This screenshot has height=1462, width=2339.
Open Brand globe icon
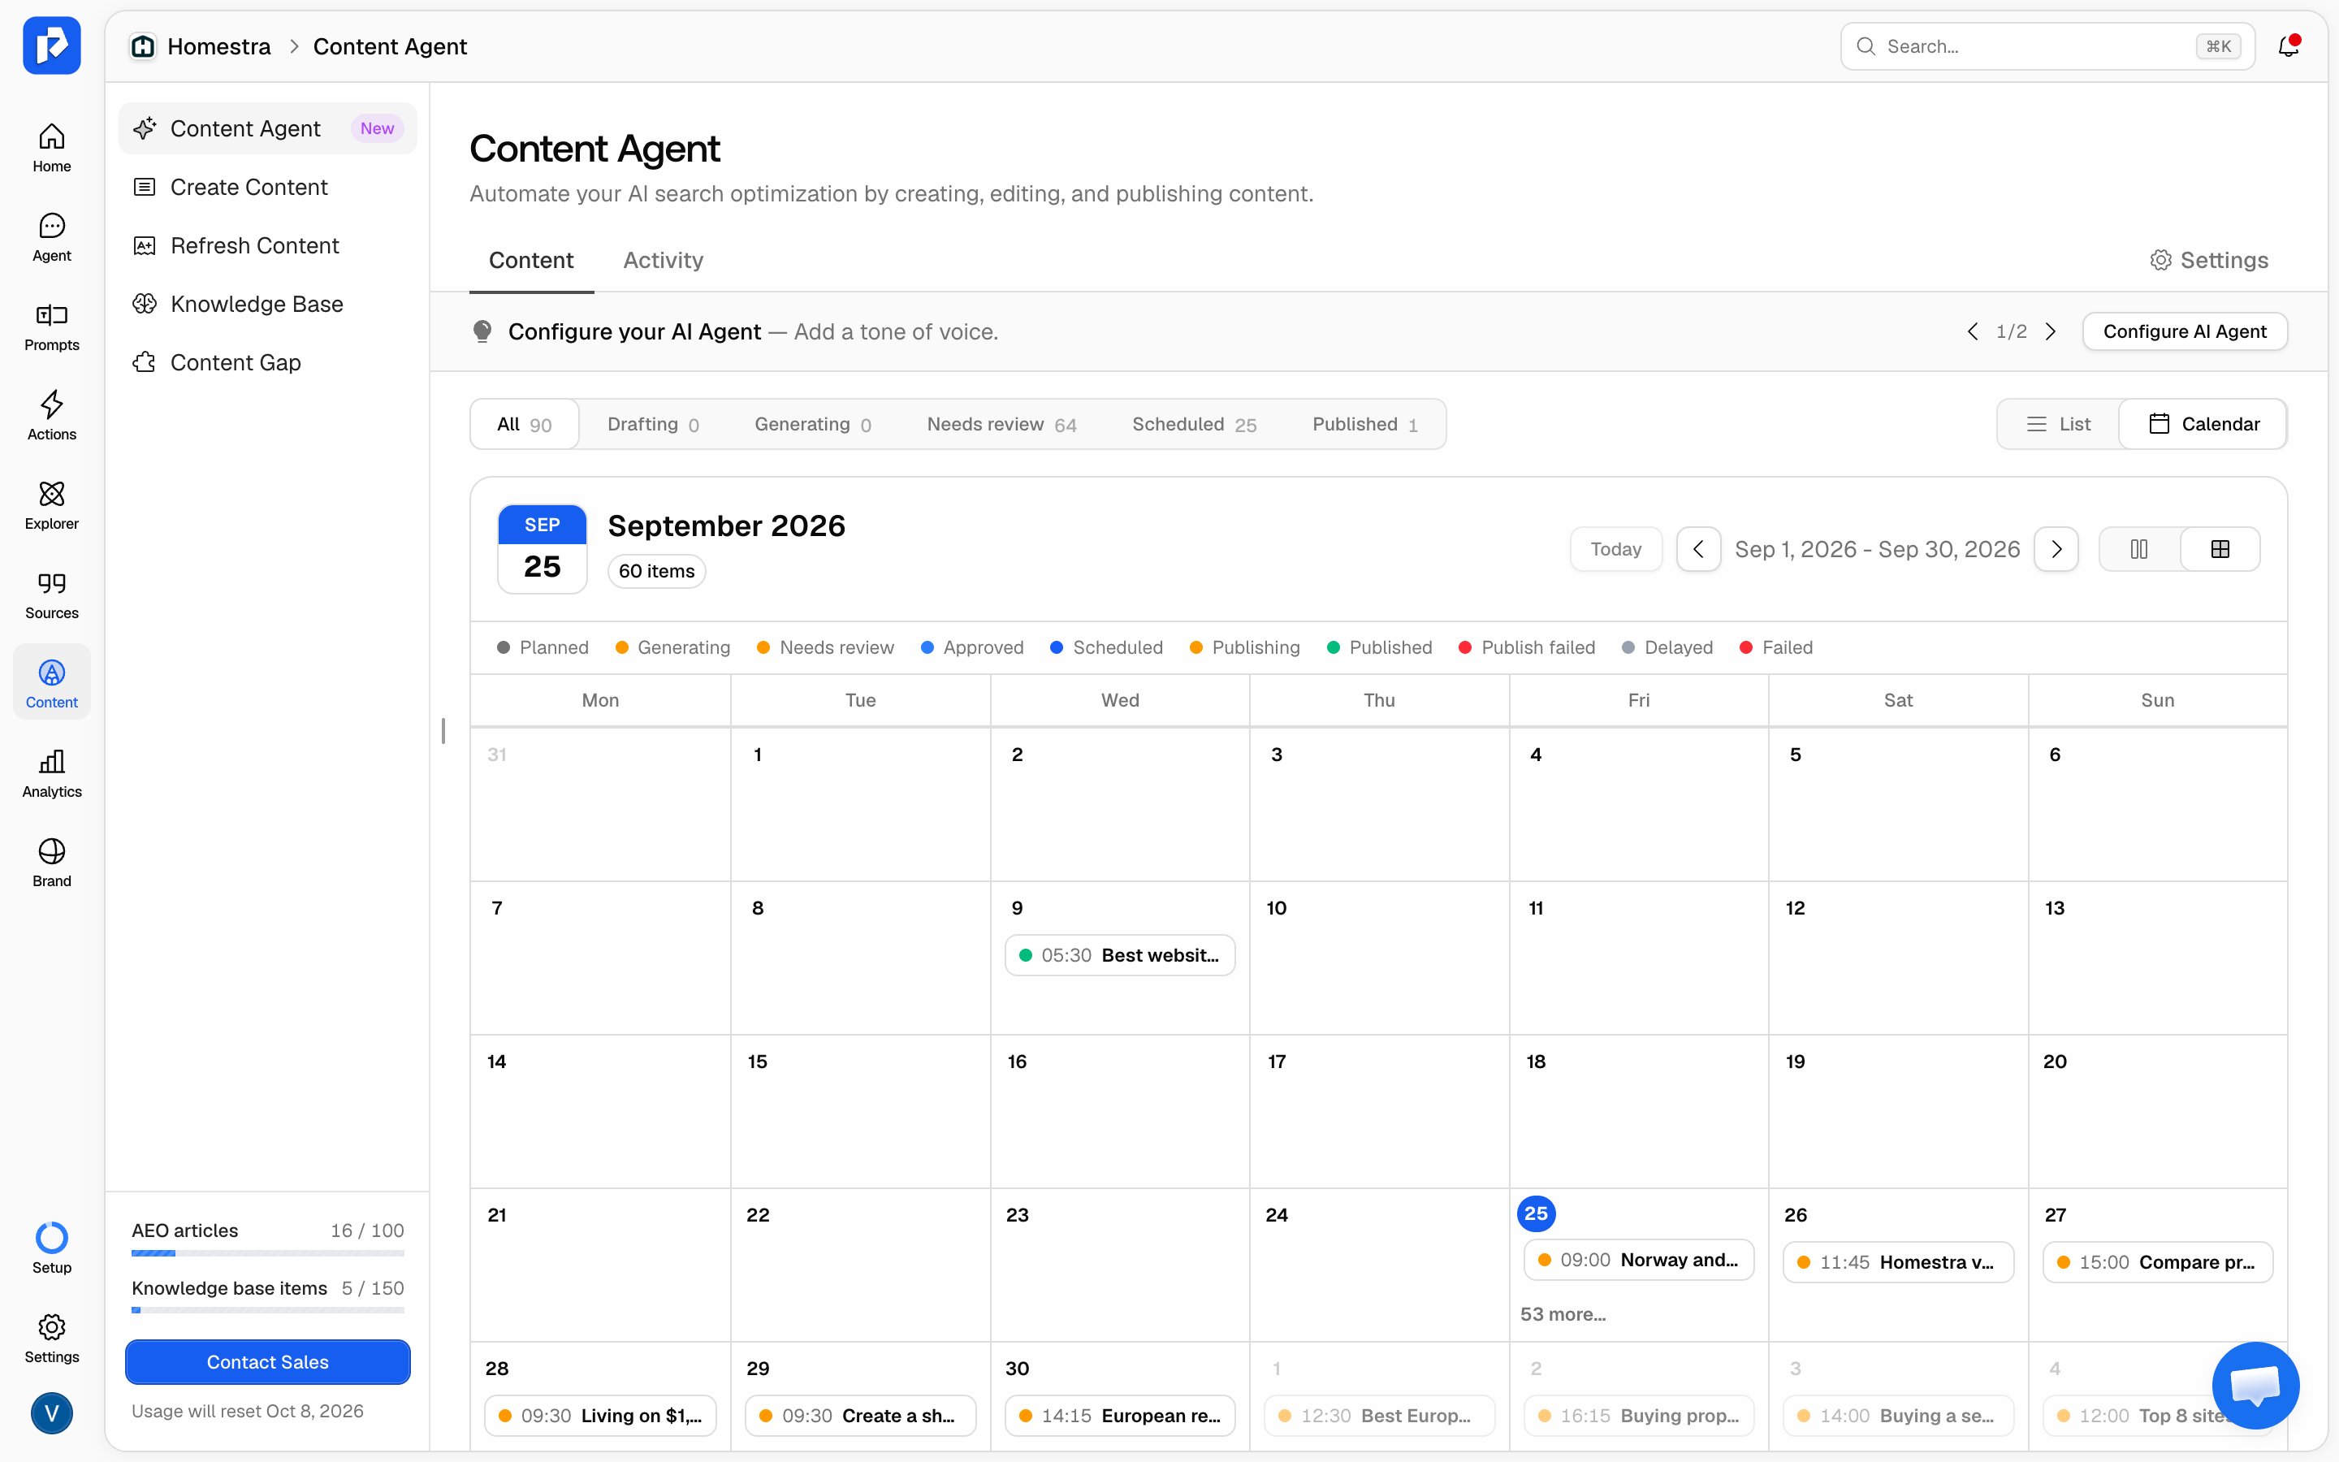click(x=51, y=863)
